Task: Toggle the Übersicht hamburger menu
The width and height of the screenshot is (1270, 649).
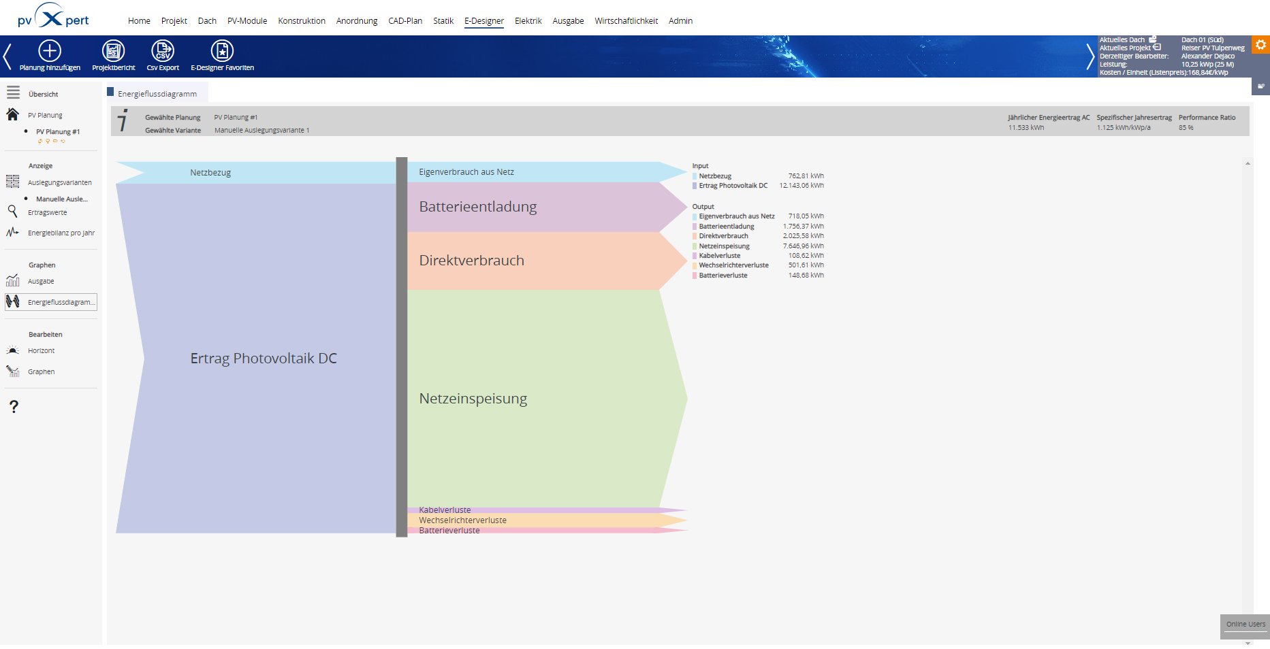Action: click(x=13, y=93)
